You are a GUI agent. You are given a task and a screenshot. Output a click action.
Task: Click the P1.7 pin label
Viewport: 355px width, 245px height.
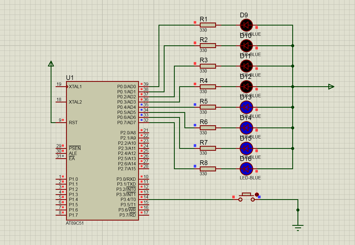pos(73,215)
